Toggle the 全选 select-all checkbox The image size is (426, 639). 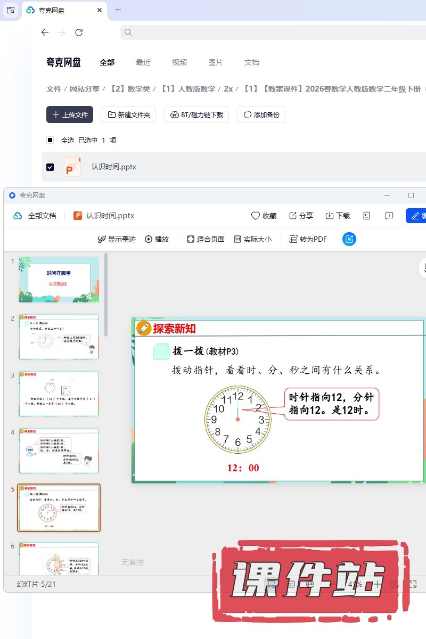pyautogui.click(x=50, y=140)
